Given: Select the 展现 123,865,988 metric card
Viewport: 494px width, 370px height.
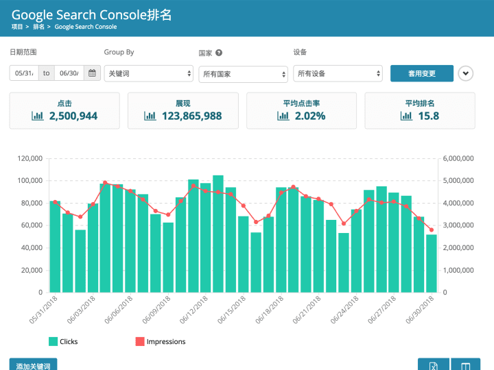Looking at the screenshot, I should [x=183, y=110].
